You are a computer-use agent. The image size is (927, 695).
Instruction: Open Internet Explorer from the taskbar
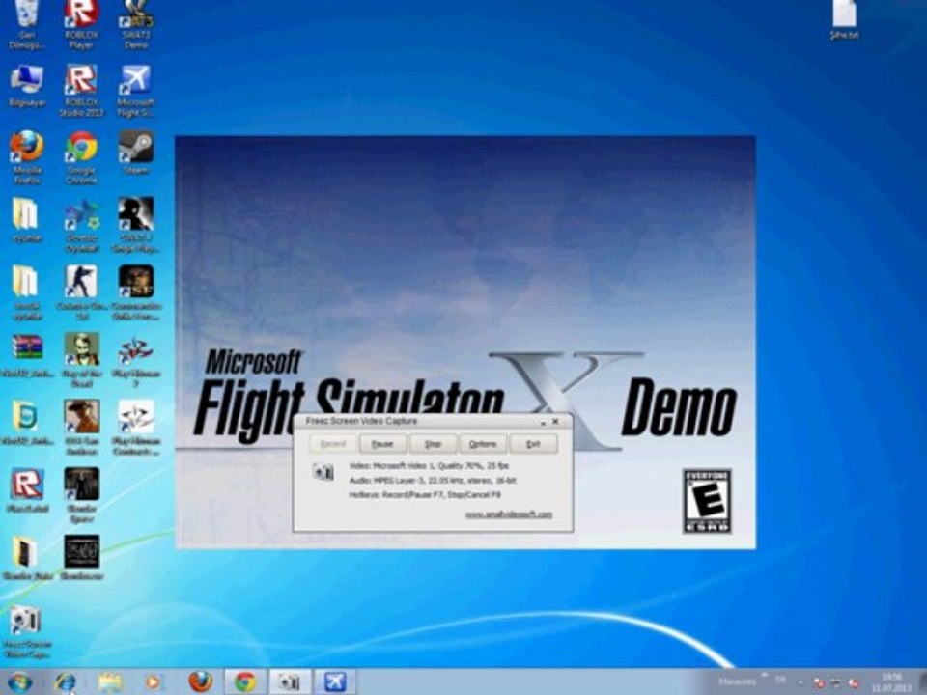(66, 682)
